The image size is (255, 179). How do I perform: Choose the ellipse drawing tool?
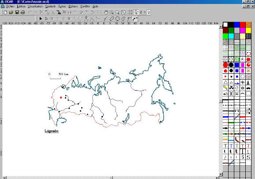(112, 19)
